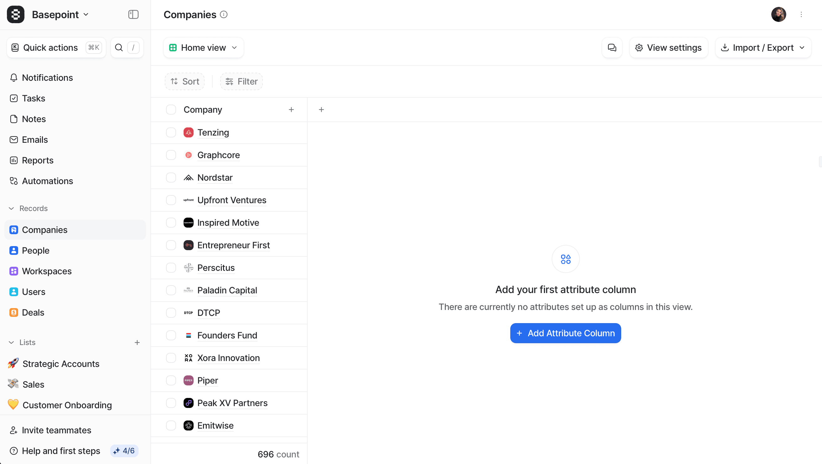Click the Tenzing company logo icon
This screenshot has height=464, width=822.
(x=189, y=132)
